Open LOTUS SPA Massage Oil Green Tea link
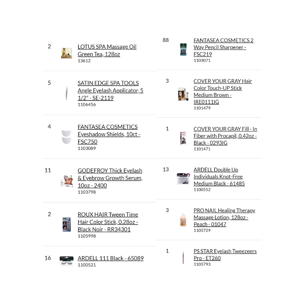The width and height of the screenshot is (304, 304). (107, 51)
